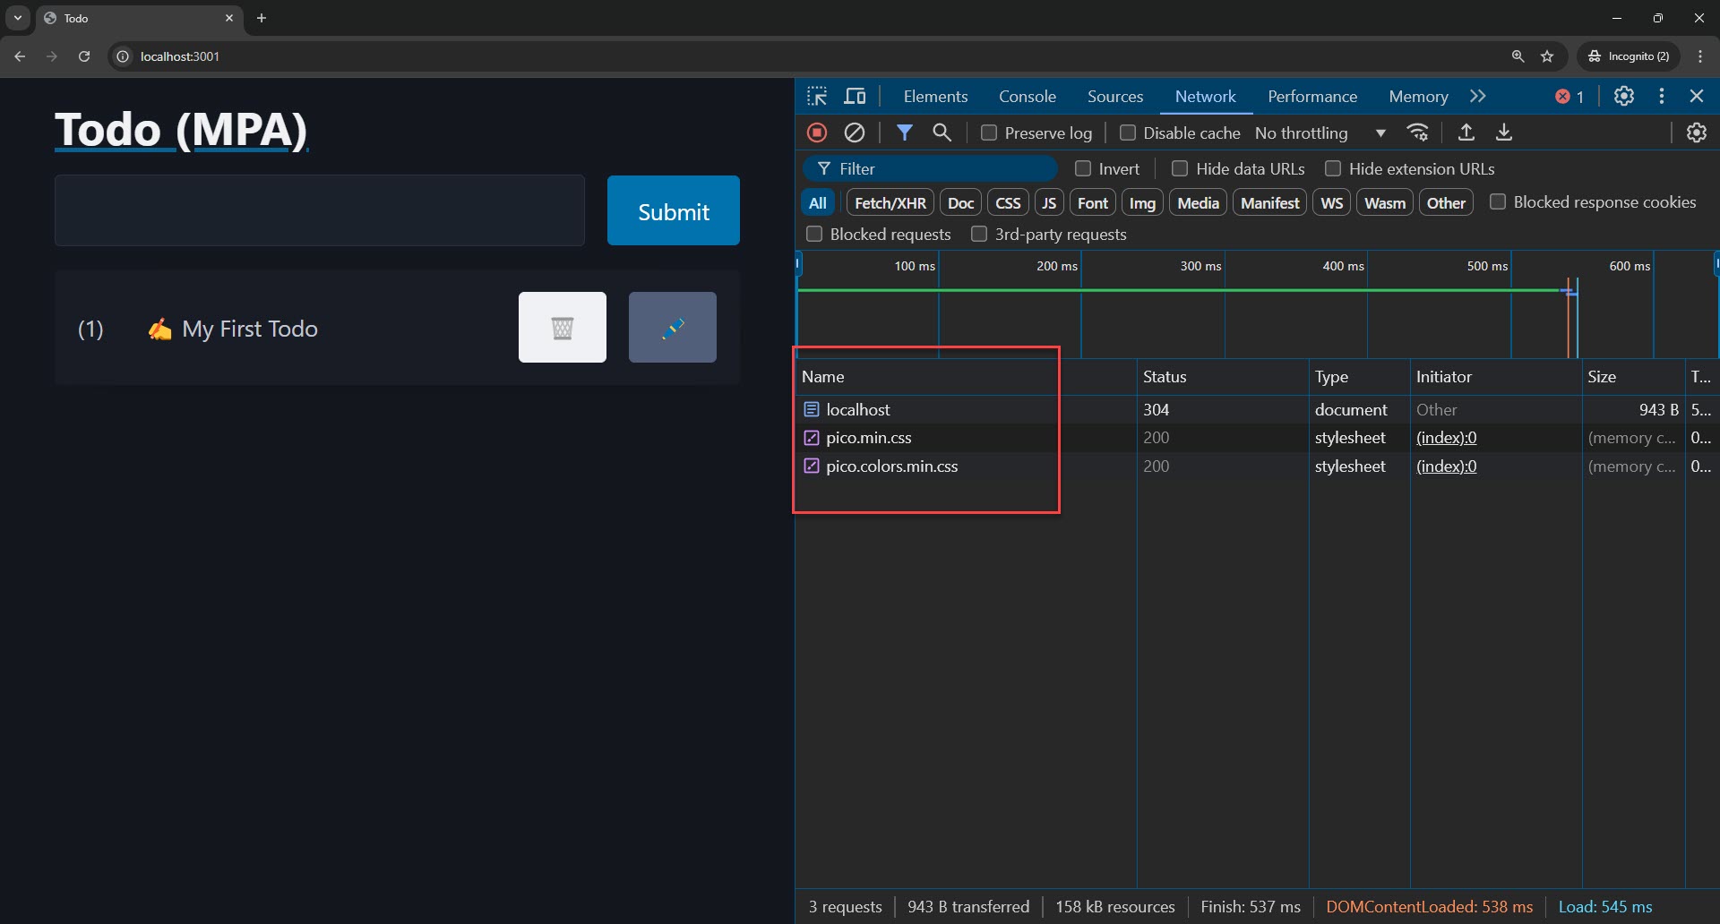The height and width of the screenshot is (924, 1720).
Task: Import HAR file with upload icon
Action: (1466, 133)
